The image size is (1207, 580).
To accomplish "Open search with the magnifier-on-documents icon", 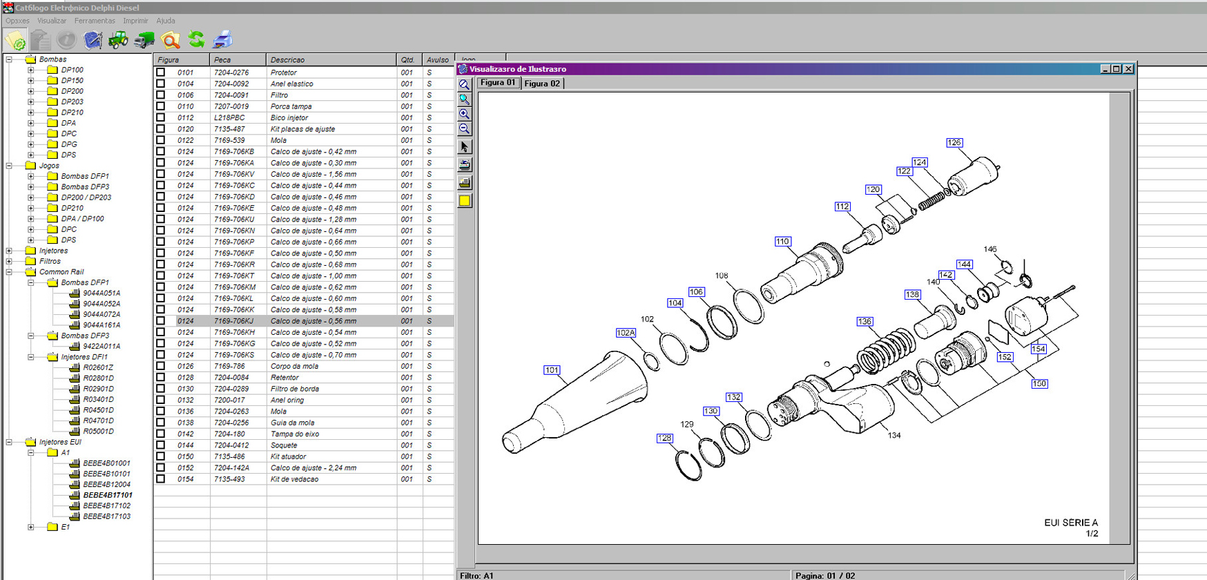I will 170,40.
